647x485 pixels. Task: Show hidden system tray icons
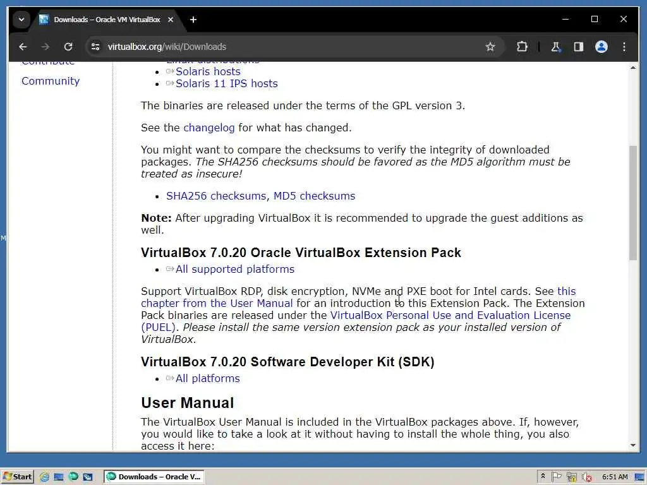[543, 476]
